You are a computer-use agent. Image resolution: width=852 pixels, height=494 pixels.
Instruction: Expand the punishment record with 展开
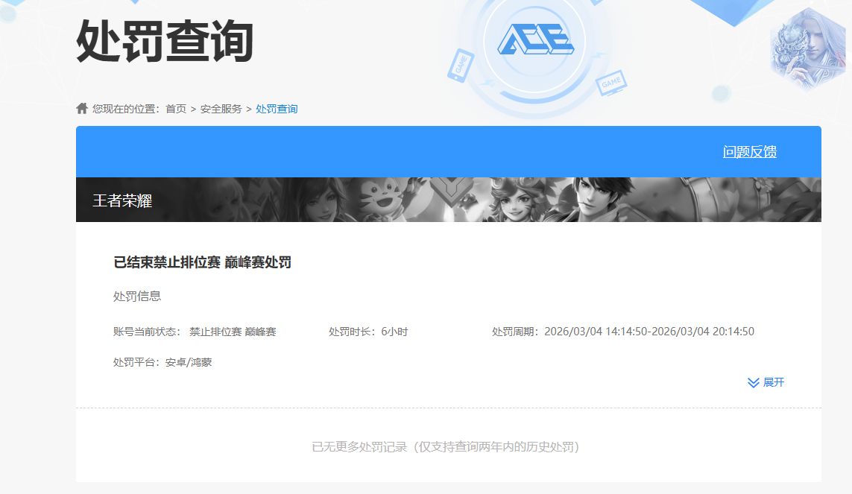click(766, 382)
